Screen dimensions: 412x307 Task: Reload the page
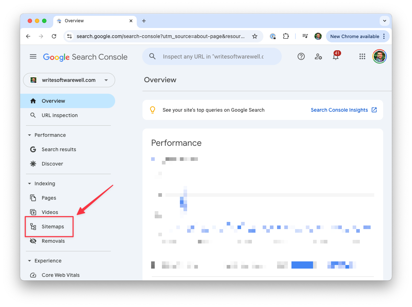[x=54, y=36]
